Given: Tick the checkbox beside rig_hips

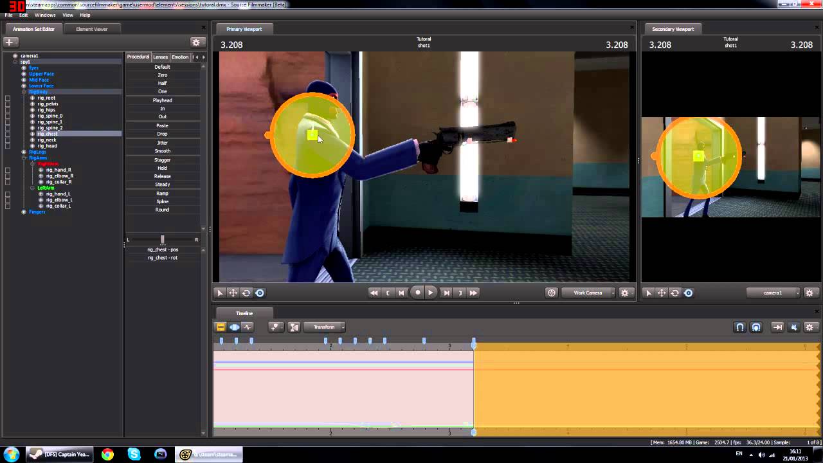Looking at the screenshot, I should (8, 110).
